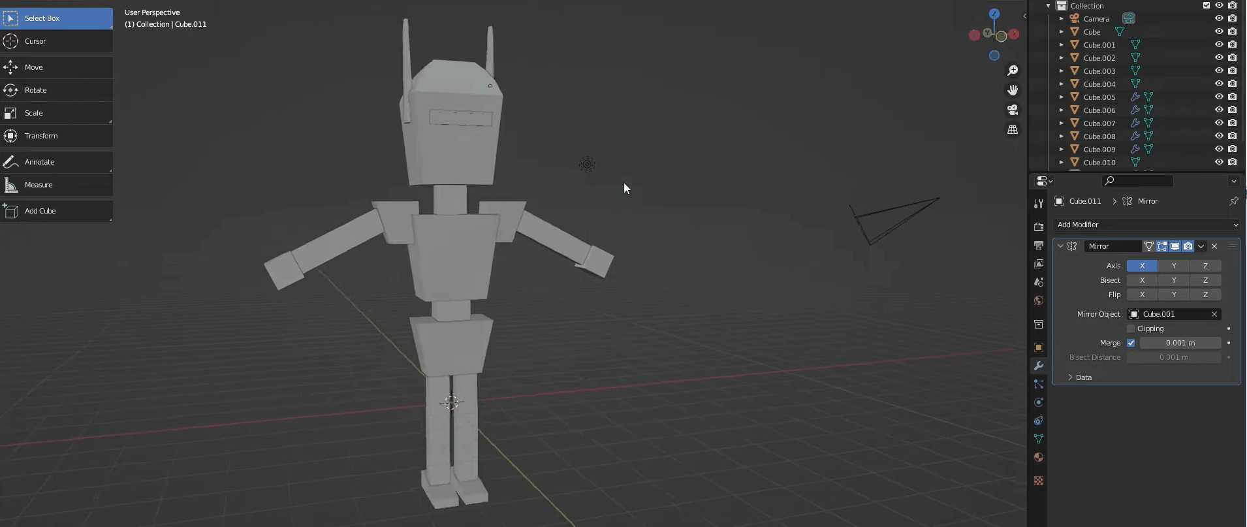Toggle the camera view icon
Screen dimensions: 1247x527
(x=1013, y=110)
